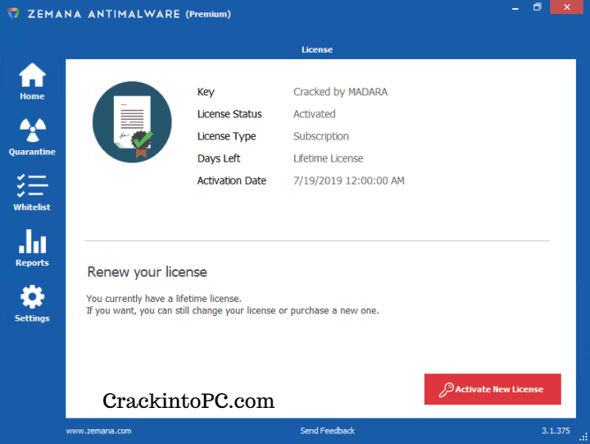Viewport: 590px width, 444px height.
Task: Select the Reports label in sidebar
Action: [x=32, y=263]
